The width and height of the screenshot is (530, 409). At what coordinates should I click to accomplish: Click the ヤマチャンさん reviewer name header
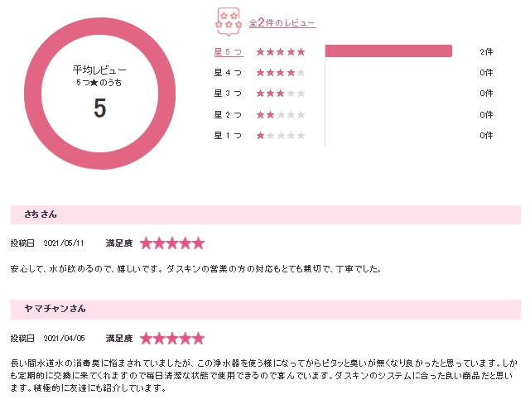(x=55, y=309)
